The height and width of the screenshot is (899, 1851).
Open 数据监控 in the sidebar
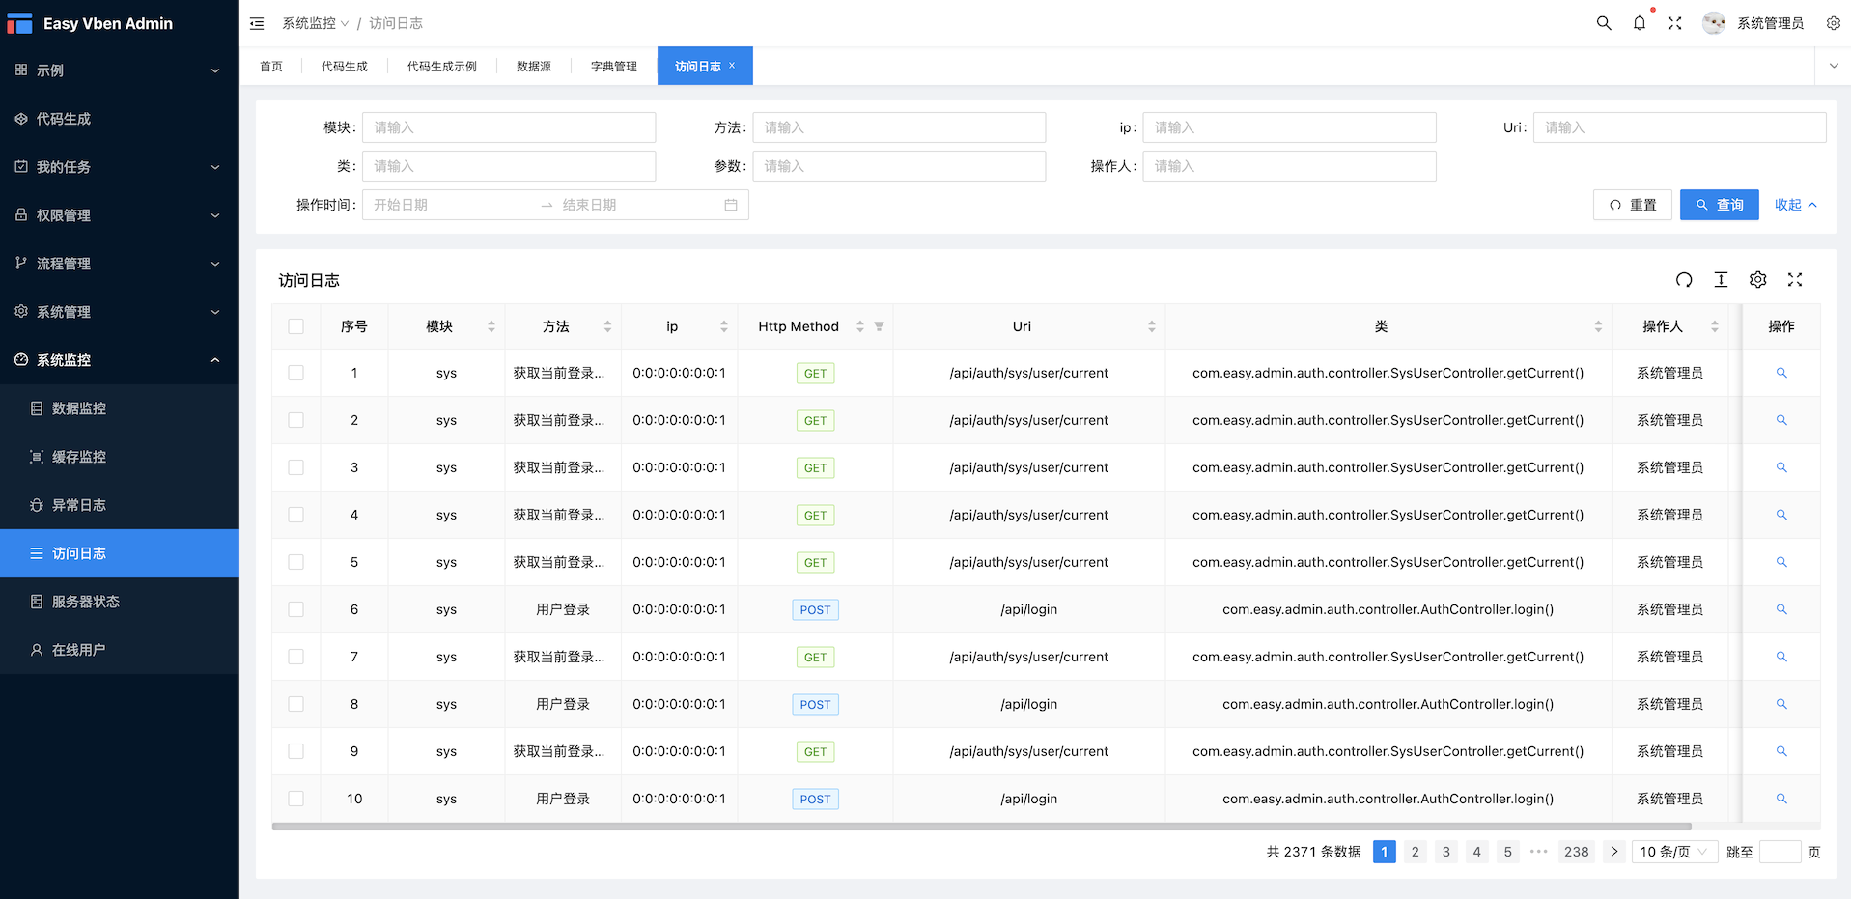pos(120,408)
